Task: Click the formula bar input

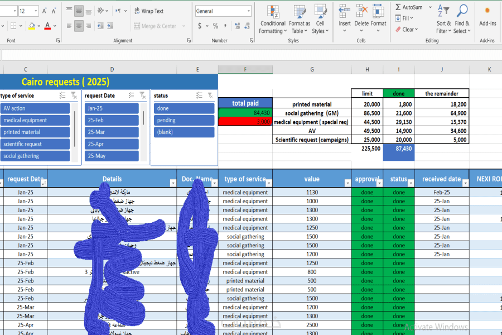Action: pyautogui.click(x=252, y=55)
